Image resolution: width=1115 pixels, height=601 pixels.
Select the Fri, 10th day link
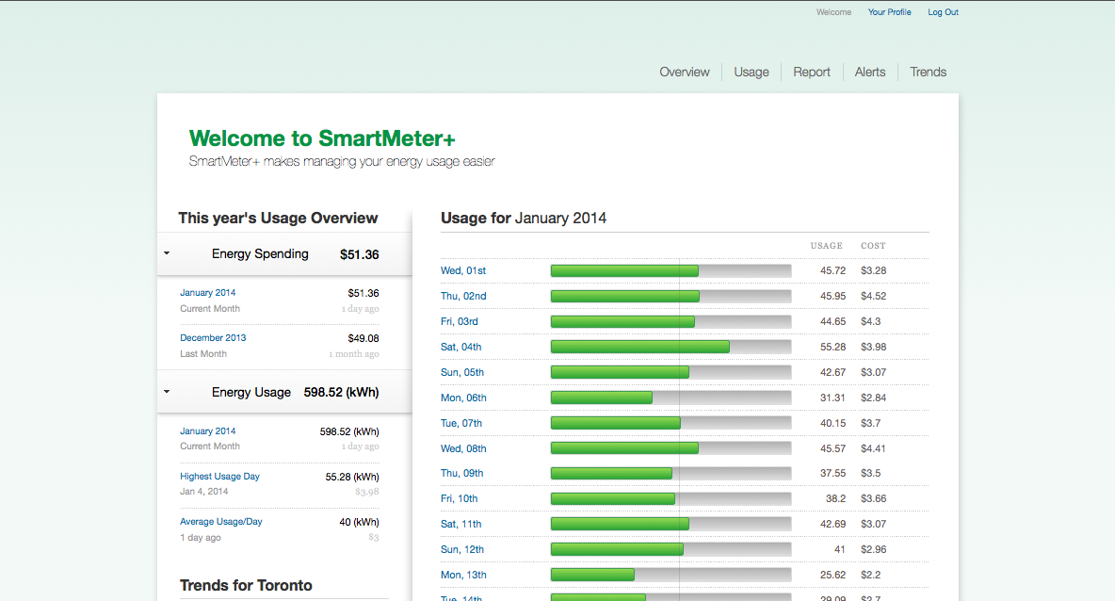pyautogui.click(x=459, y=498)
